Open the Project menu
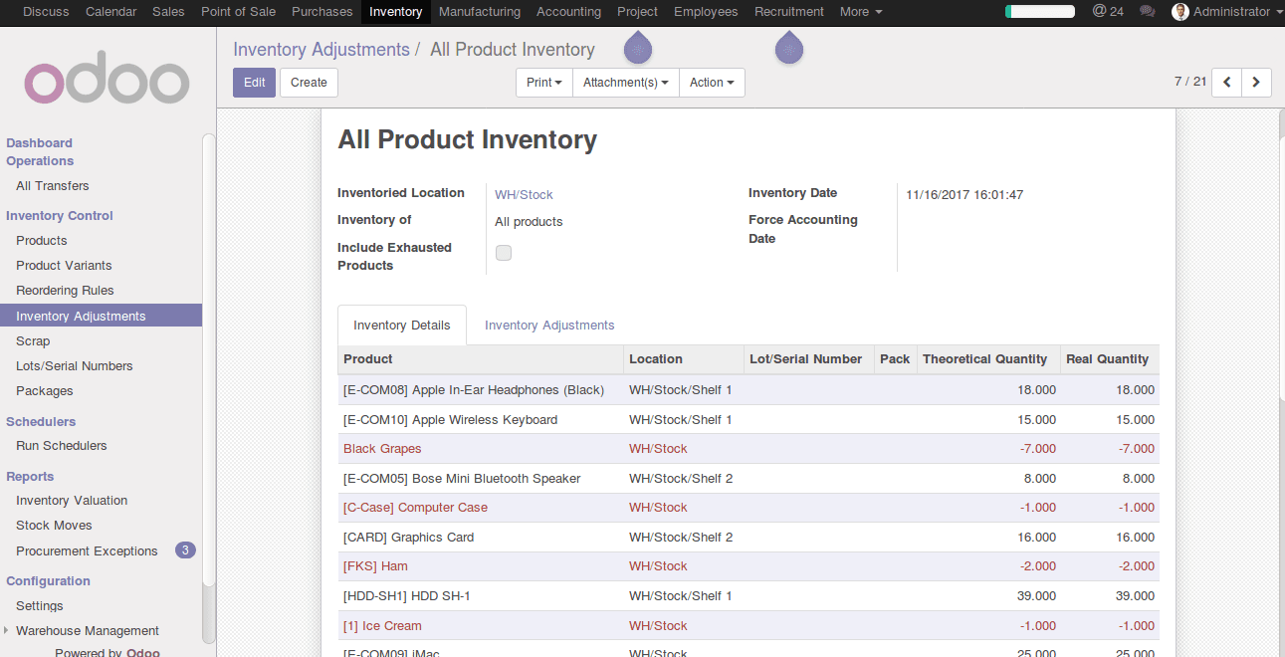This screenshot has width=1285, height=657. pos(637,12)
